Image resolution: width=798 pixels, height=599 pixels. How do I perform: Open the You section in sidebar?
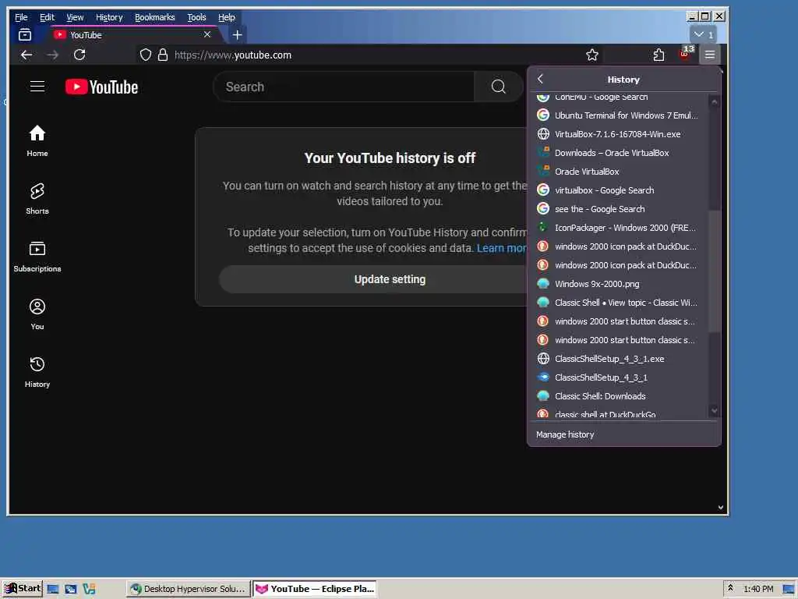point(37,314)
